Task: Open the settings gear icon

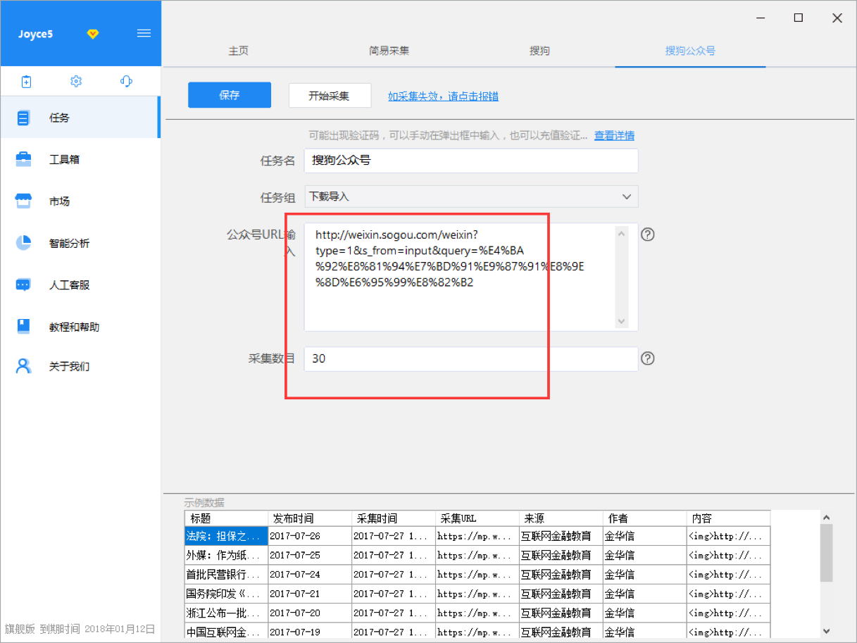Action: tap(76, 81)
